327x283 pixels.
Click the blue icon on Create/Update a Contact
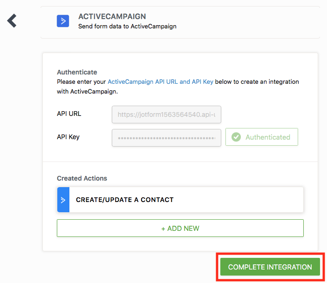tap(63, 200)
